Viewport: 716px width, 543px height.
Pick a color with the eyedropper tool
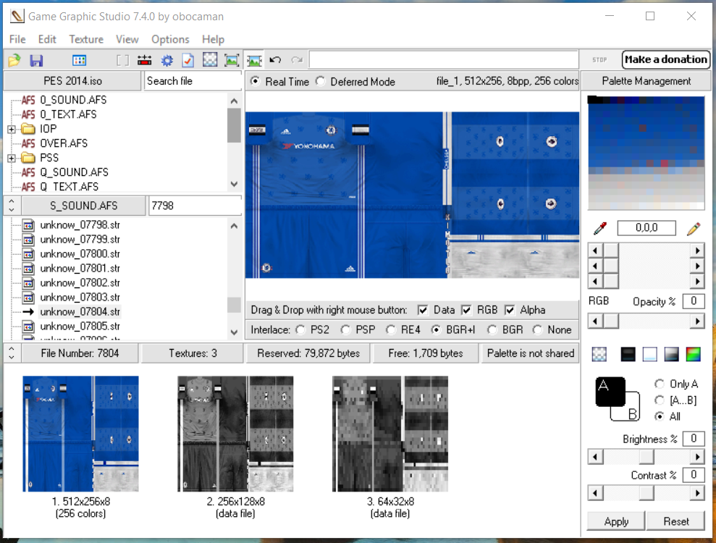point(600,228)
